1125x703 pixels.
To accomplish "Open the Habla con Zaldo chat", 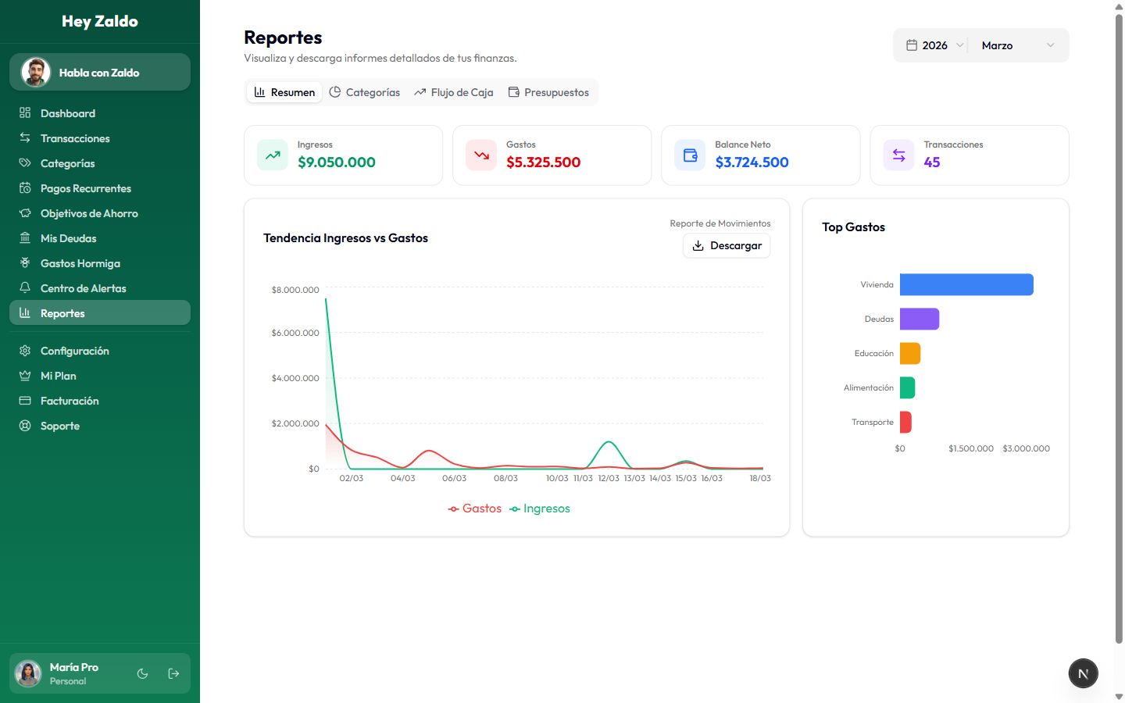I will point(100,73).
